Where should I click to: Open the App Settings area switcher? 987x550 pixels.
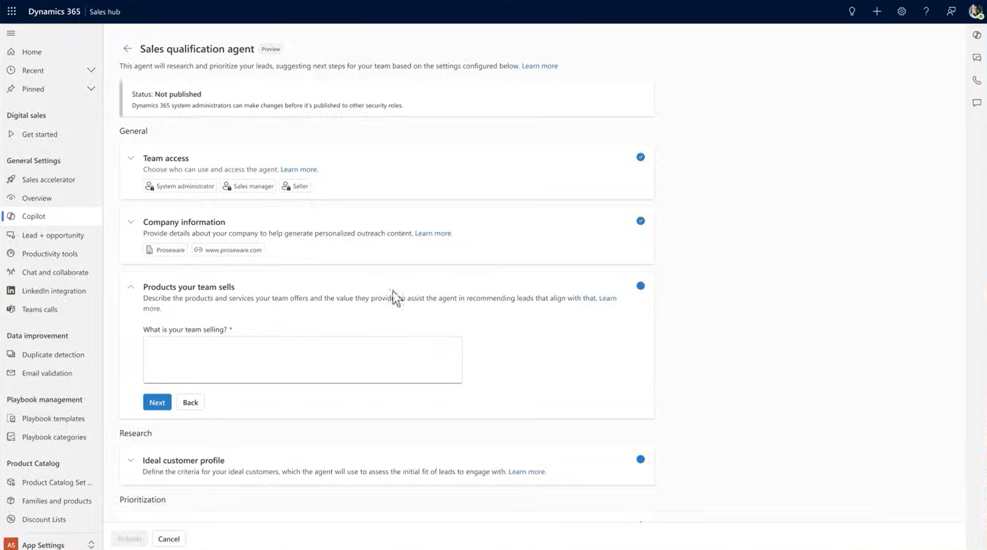click(x=51, y=545)
